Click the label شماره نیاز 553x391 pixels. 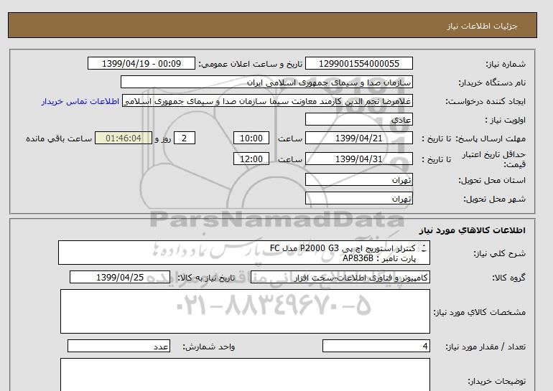pos(506,64)
